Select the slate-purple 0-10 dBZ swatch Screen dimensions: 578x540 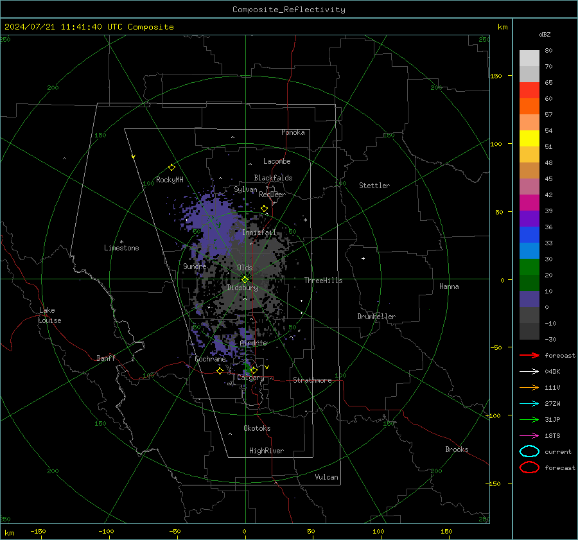(x=529, y=299)
